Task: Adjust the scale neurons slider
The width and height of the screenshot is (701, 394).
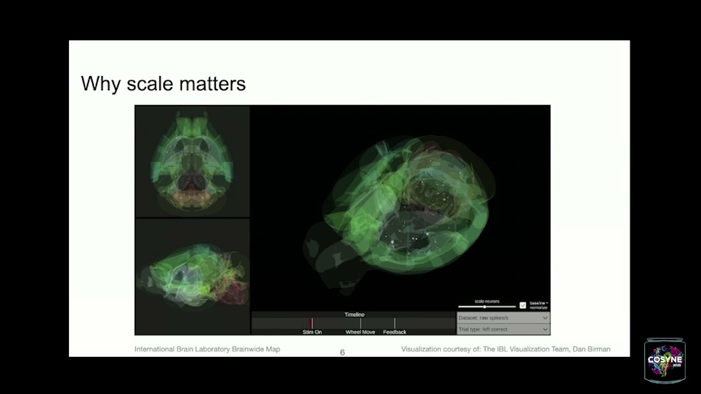Action: (487, 306)
